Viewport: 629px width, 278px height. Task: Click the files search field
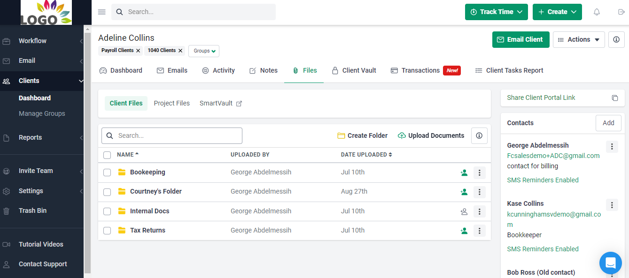(172, 135)
